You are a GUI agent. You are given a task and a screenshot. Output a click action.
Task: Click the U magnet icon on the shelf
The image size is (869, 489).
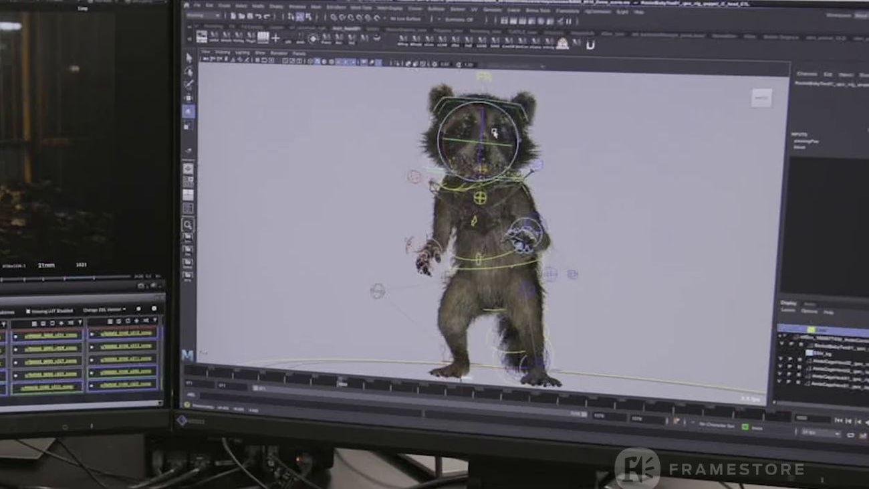pos(590,45)
